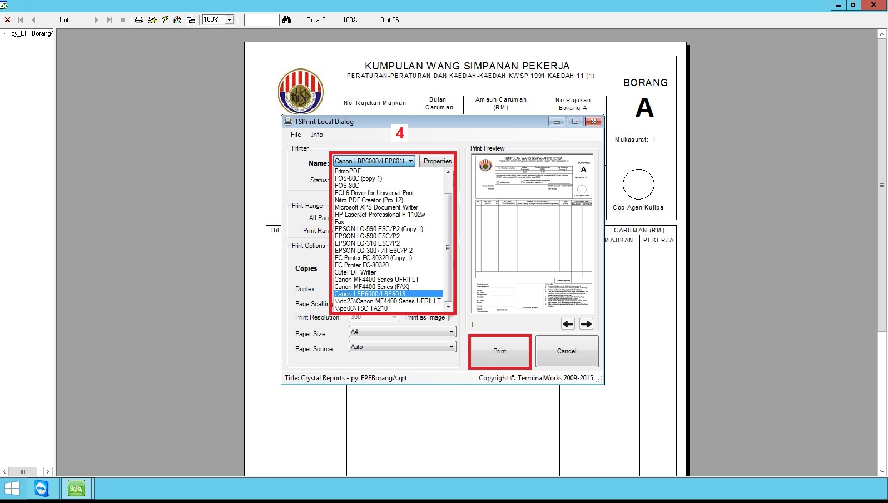Click the binoculars search icon
This screenshot has height=503, width=888.
click(x=286, y=19)
